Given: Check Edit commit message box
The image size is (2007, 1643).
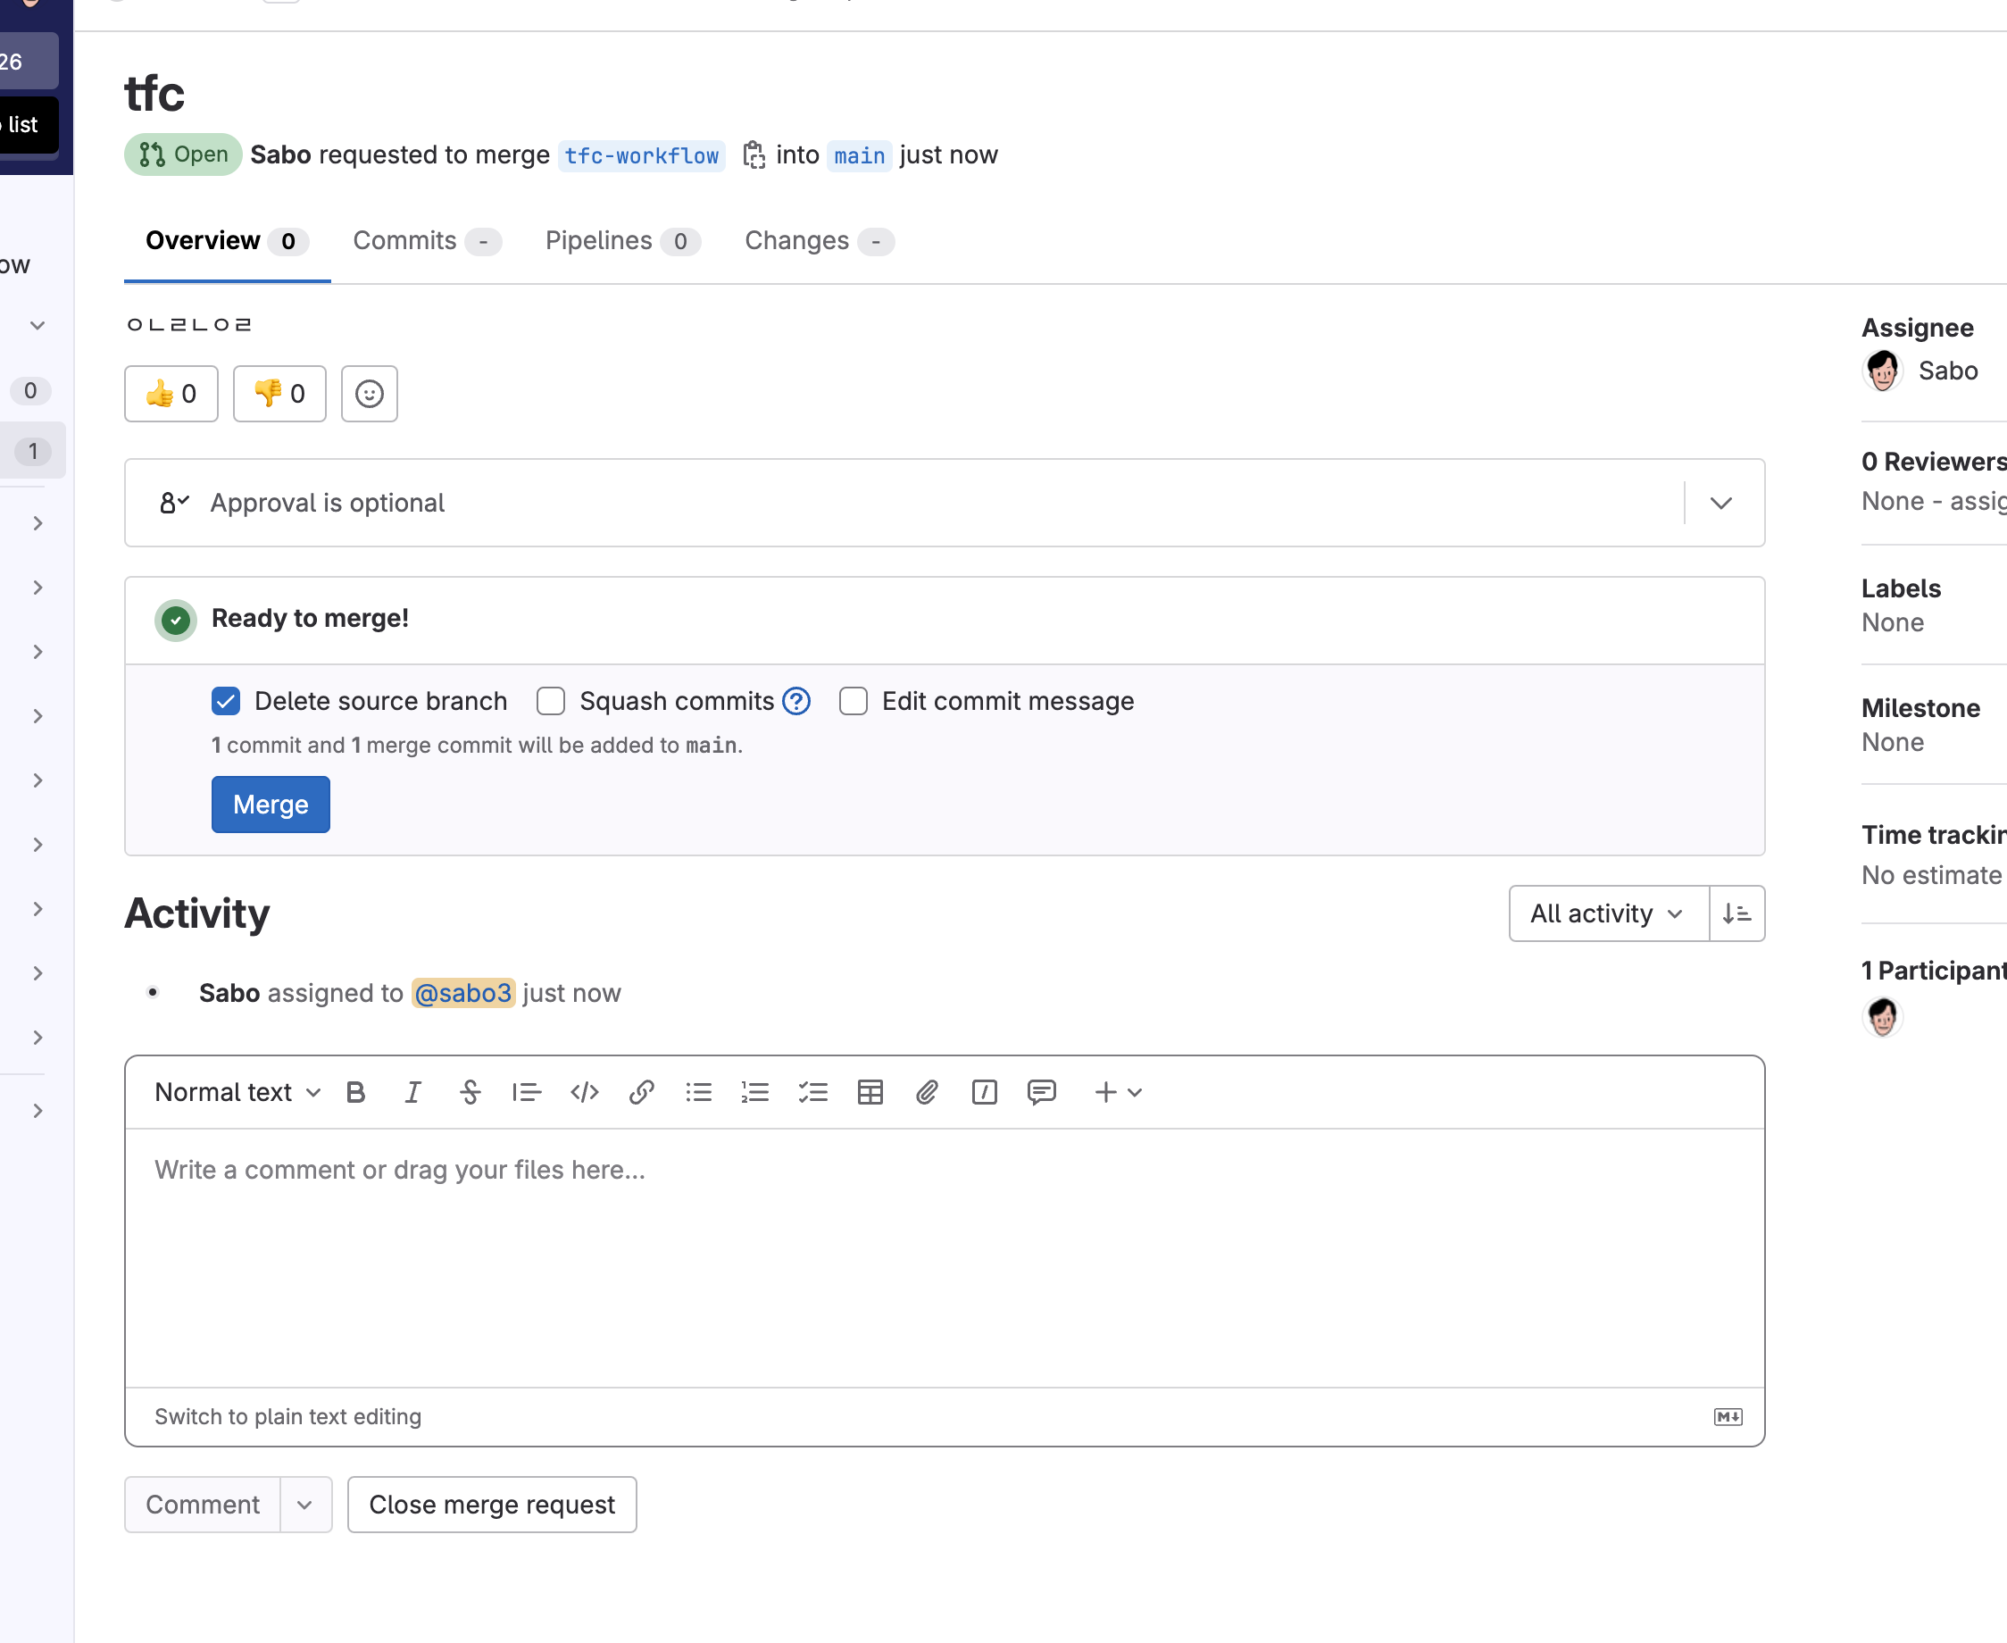Looking at the screenshot, I should [x=854, y=701].
